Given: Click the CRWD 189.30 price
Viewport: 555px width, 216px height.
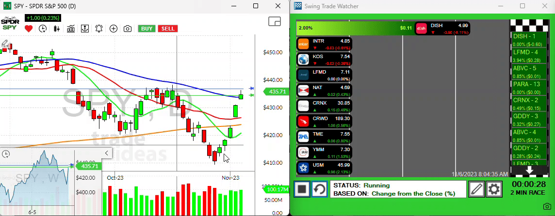Looking at the screenshot, I should click(343, 119).
